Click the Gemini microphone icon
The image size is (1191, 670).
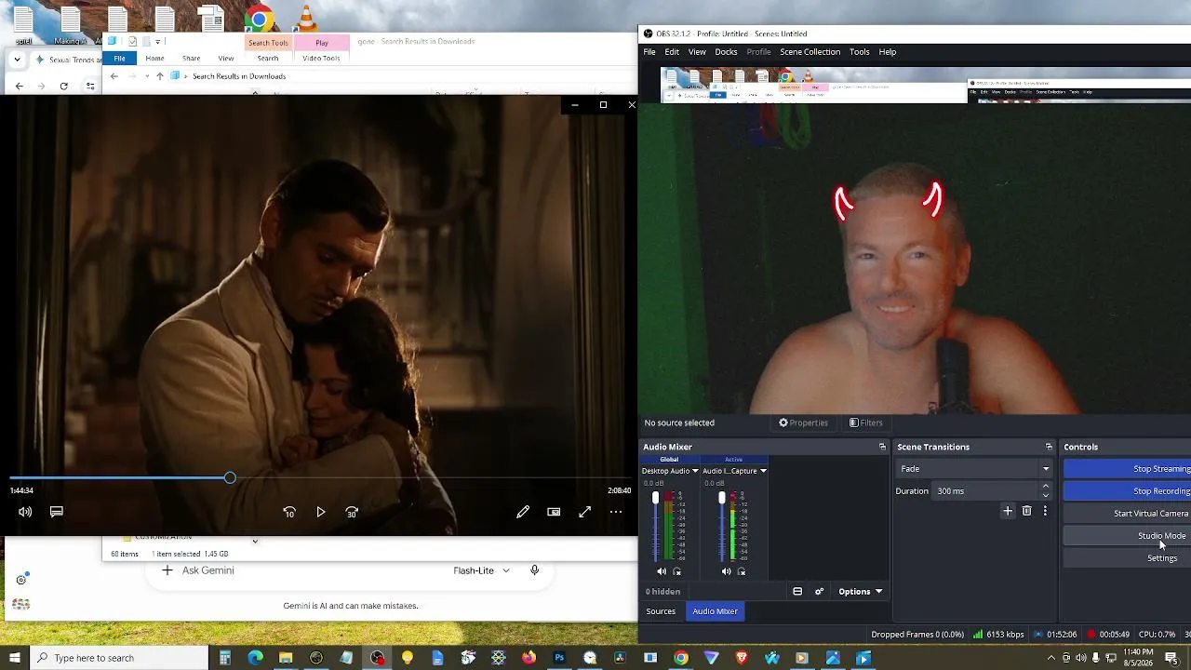[x=534, y=570]
